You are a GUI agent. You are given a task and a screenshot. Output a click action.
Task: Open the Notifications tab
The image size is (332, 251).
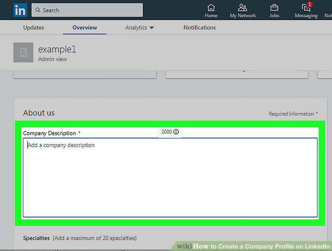[199, 27]
